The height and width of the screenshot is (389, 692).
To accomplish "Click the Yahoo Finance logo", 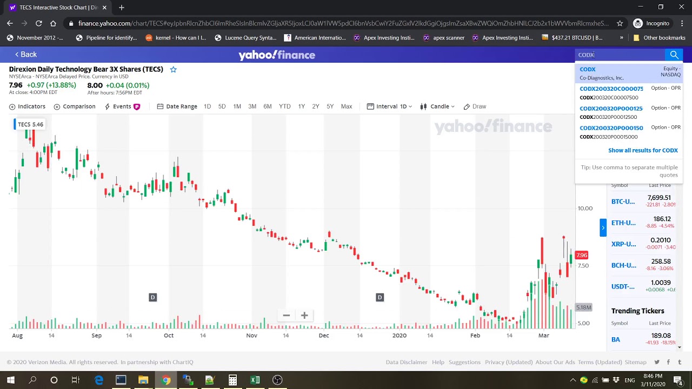I will (277, 55).
